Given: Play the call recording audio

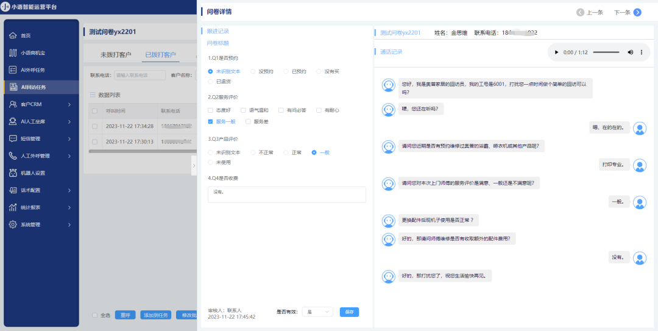Looking at the screenshot, I should click(556, 52).
